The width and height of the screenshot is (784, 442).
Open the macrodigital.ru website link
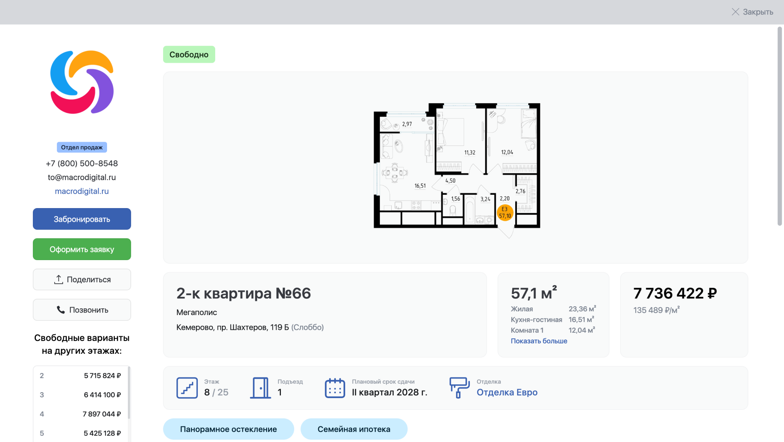(x=82, y=191)
